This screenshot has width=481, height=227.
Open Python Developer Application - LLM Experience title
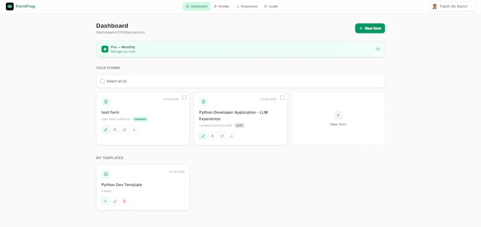pyautogui.click(x=233, y=115)
